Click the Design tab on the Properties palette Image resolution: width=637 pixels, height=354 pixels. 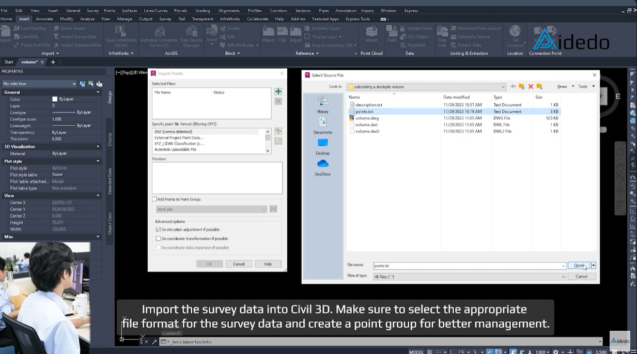coord(110,97)
